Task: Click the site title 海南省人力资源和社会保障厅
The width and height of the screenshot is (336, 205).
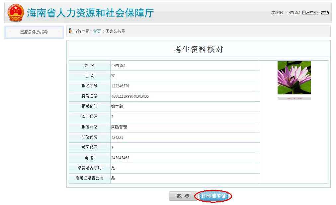Action: point(90,13)
